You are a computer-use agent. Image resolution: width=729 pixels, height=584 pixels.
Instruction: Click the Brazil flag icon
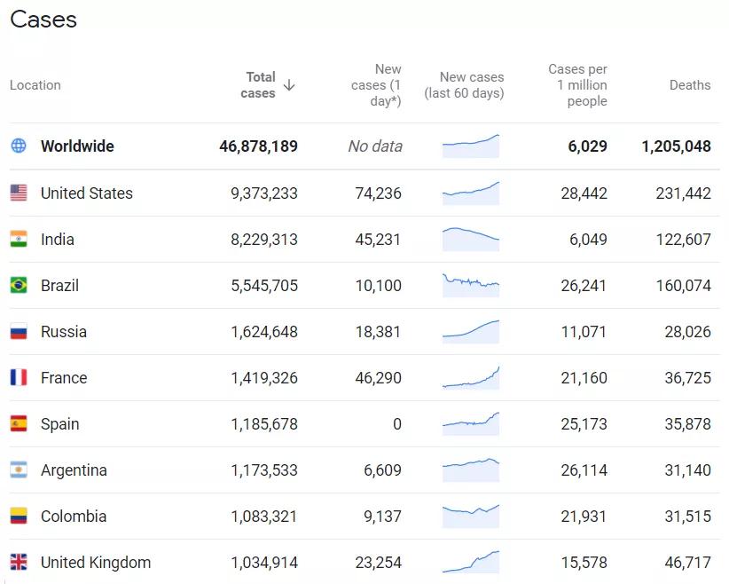point(19,285)
